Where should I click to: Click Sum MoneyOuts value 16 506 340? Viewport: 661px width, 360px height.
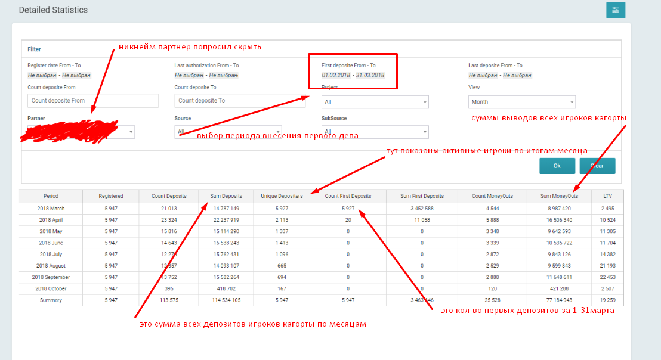[559, 220]
